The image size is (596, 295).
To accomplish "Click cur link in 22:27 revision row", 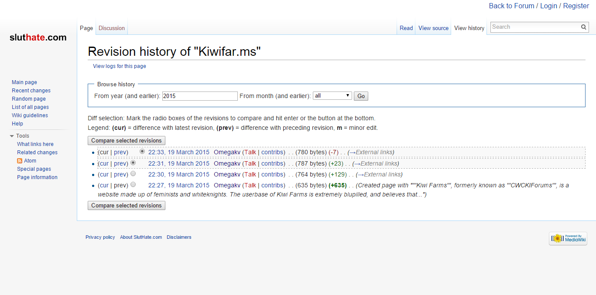I will (x=104, y=185).
